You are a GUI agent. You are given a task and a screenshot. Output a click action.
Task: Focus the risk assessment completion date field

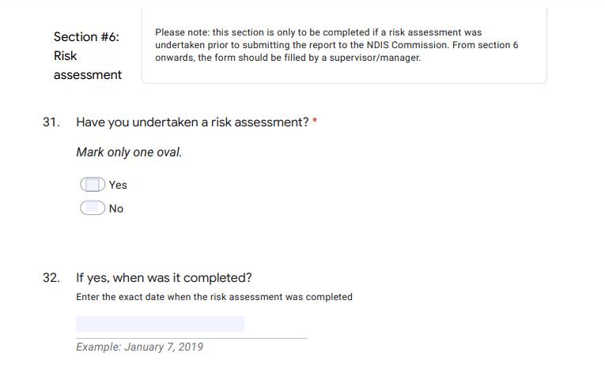160,324
